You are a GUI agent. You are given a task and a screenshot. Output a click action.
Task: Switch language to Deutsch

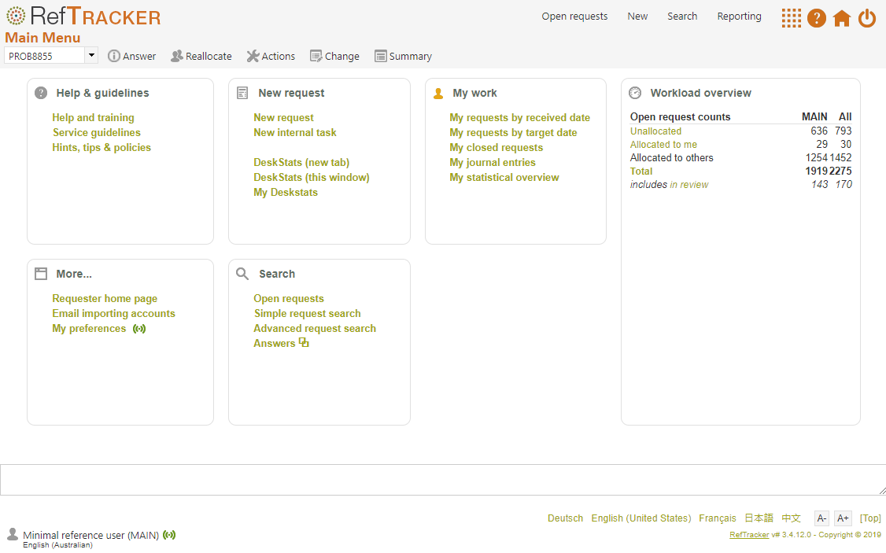pyautogui.click(x=565, y=518)
